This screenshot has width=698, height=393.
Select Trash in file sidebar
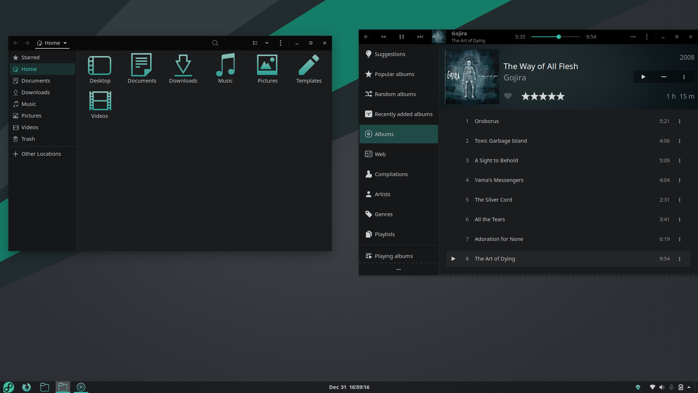coord(43,139)
